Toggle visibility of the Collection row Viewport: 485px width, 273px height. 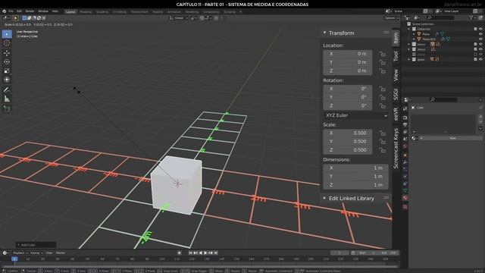pos(480,29)
